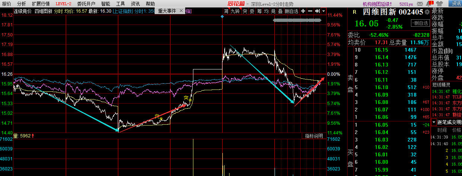Expand the chart toolbar dropdown arrow
The height and width of the screenshot is (176, 462).
tap(323, 11)
